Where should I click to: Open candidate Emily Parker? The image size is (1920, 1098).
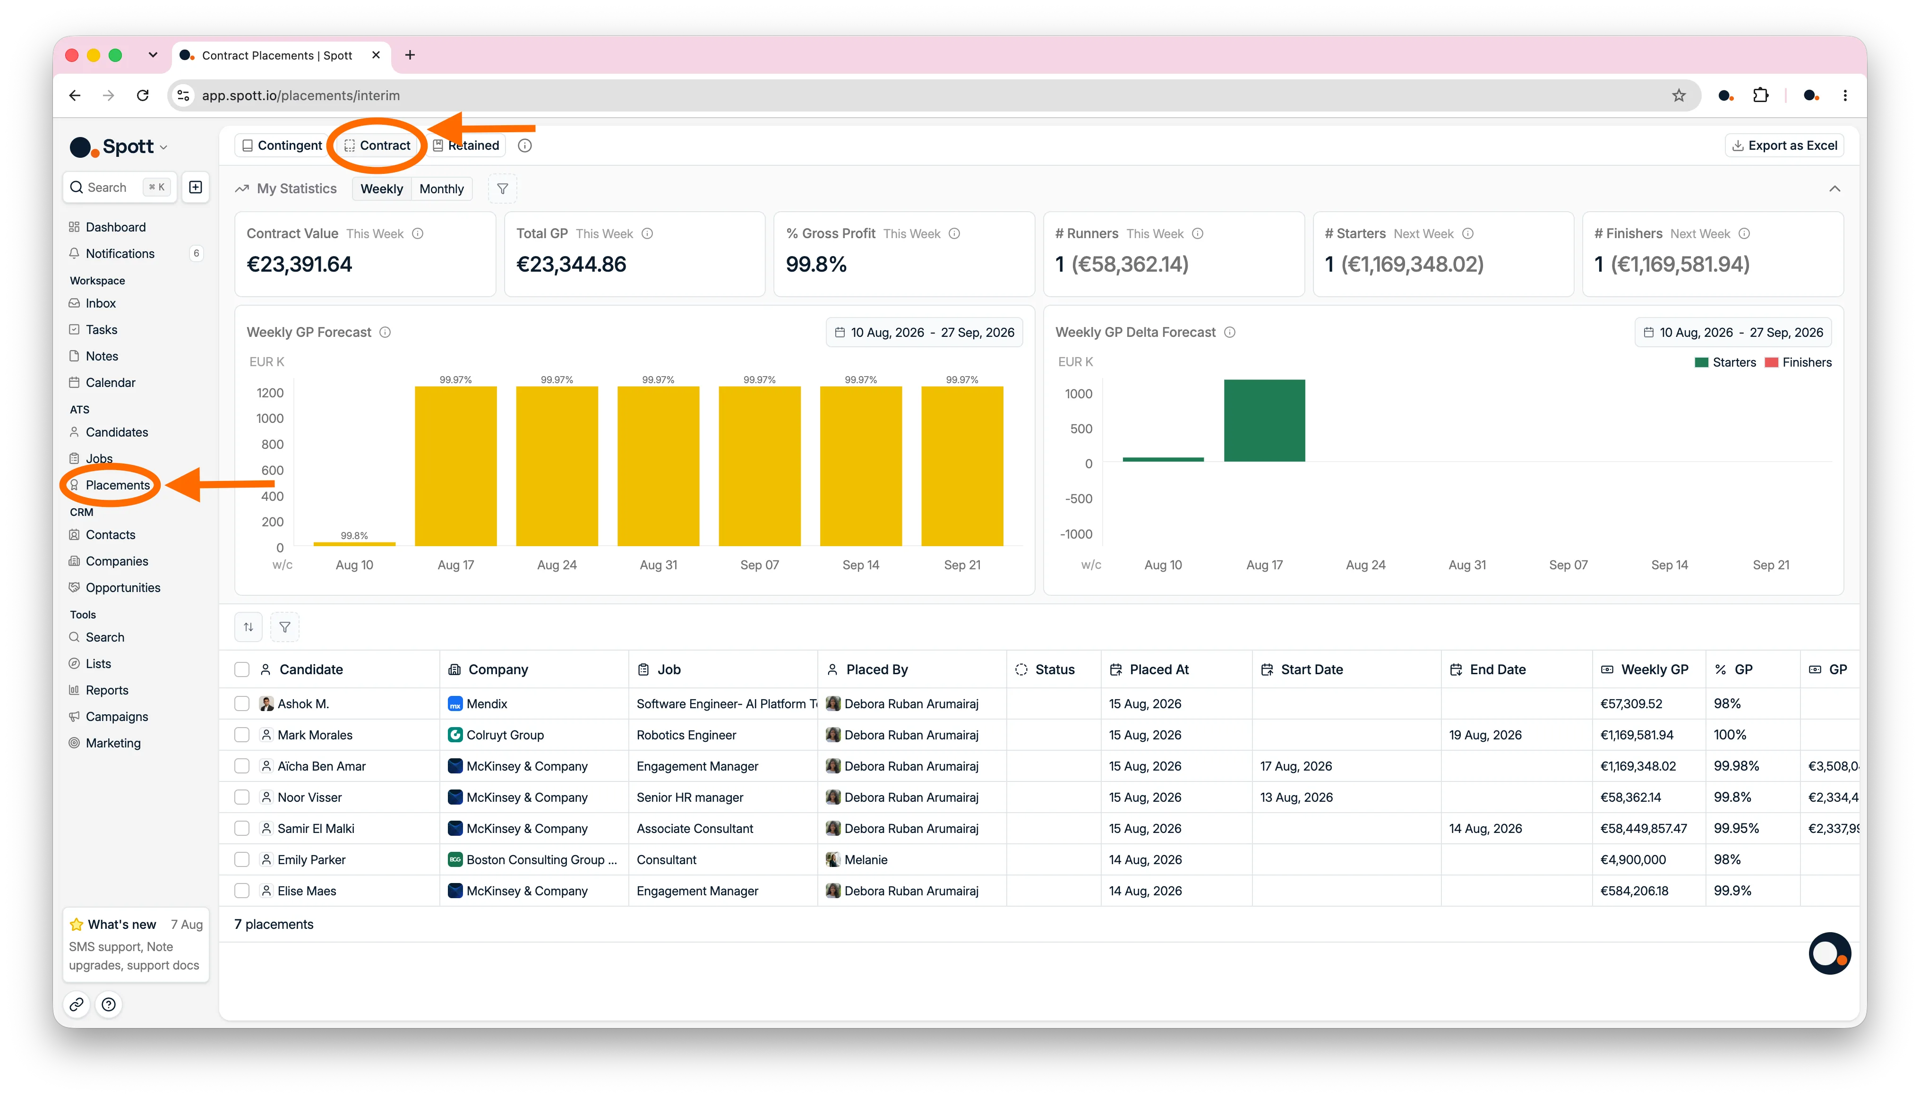[311, 860]
